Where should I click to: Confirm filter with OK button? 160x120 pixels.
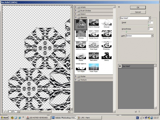(138, 7)
